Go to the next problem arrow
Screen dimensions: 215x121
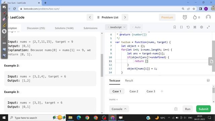coord(125,17)
